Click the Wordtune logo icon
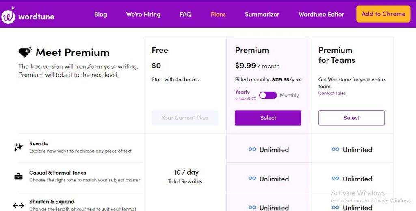The height and width of the screenshot is (211, 416). click(8, 16)
